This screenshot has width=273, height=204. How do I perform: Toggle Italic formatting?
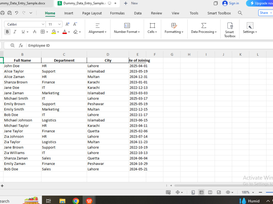pyautogui.click(x=15, y=32)
